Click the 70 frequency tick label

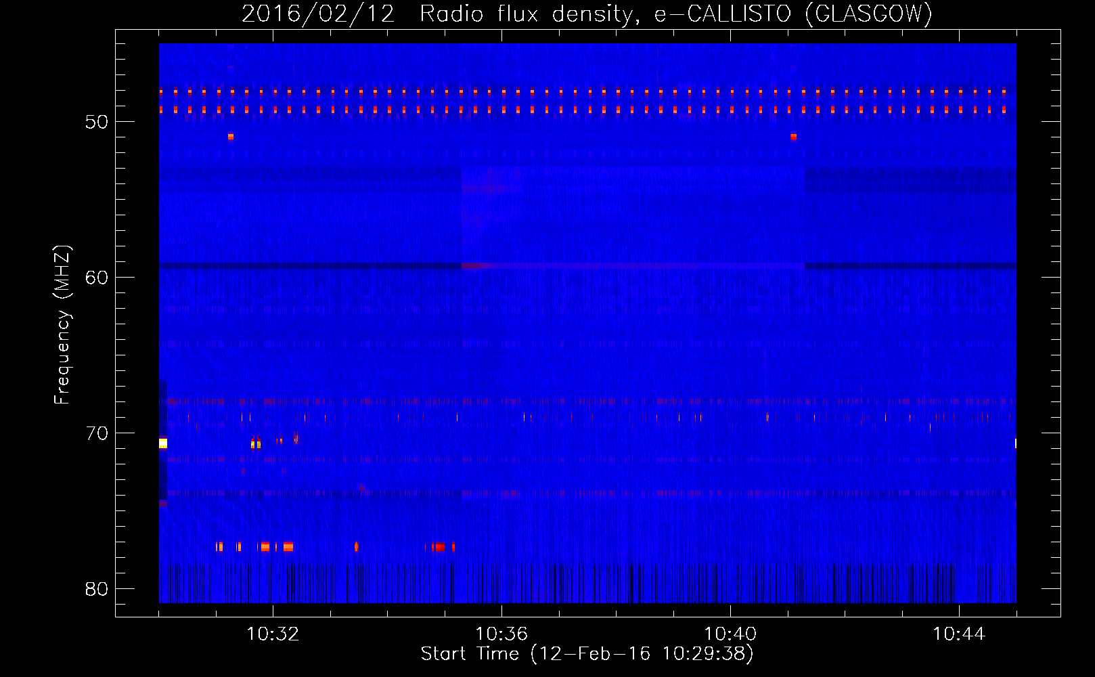97,433
